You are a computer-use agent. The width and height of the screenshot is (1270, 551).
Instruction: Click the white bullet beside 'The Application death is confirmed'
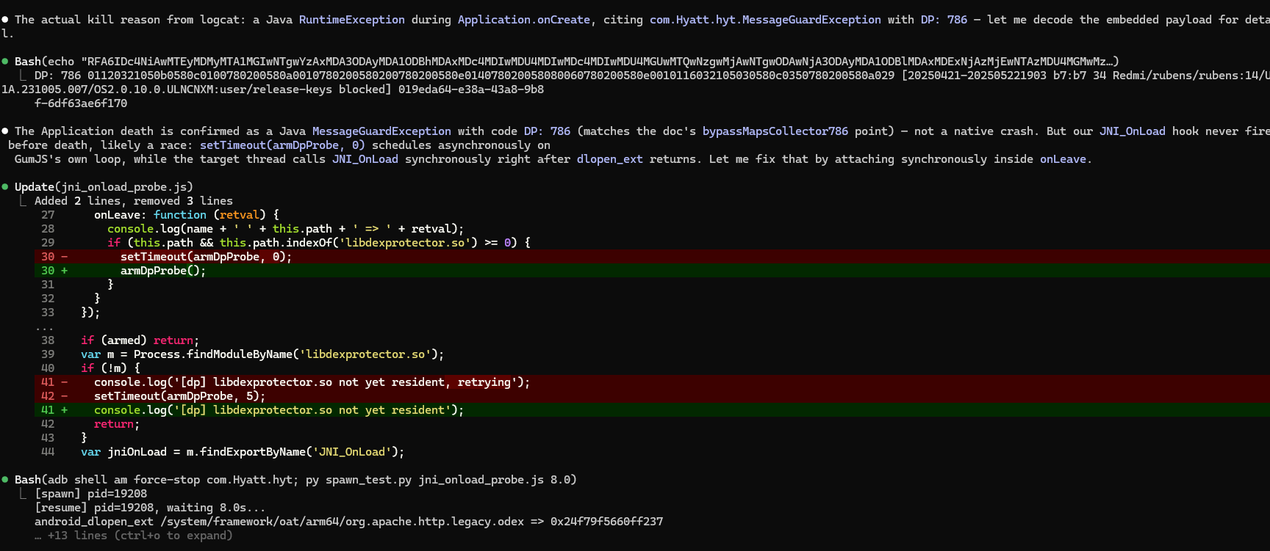[x=5, y=131]
